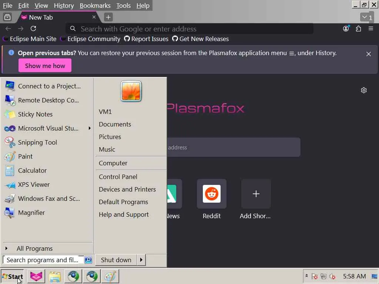Open the Paint icon in the taskbar

click(110, 276)
